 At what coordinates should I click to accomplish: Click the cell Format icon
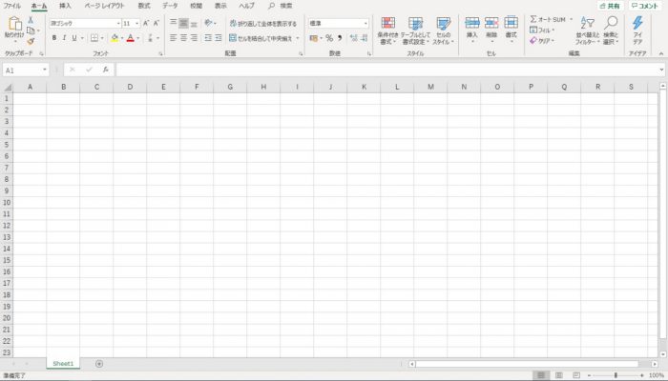point(511,23)
